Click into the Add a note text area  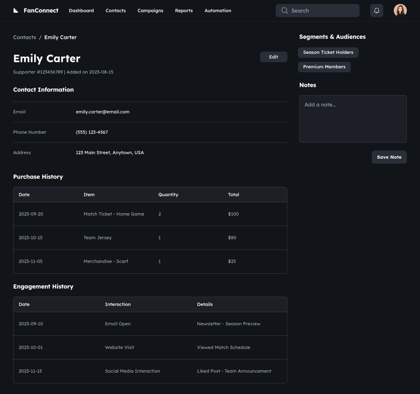coord(353,119)
